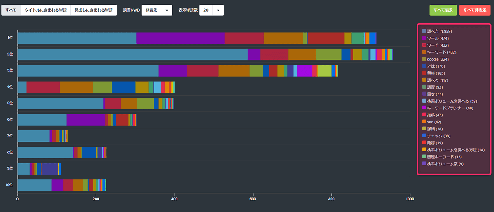Image resolution: width=494 pixels, height=212 pixels.
Task: Click the 関連キーワード legend color square
Action: (424, 157)
